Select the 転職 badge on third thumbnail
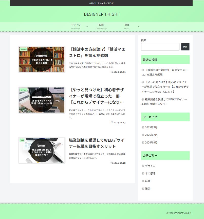 tap(22, 140)
